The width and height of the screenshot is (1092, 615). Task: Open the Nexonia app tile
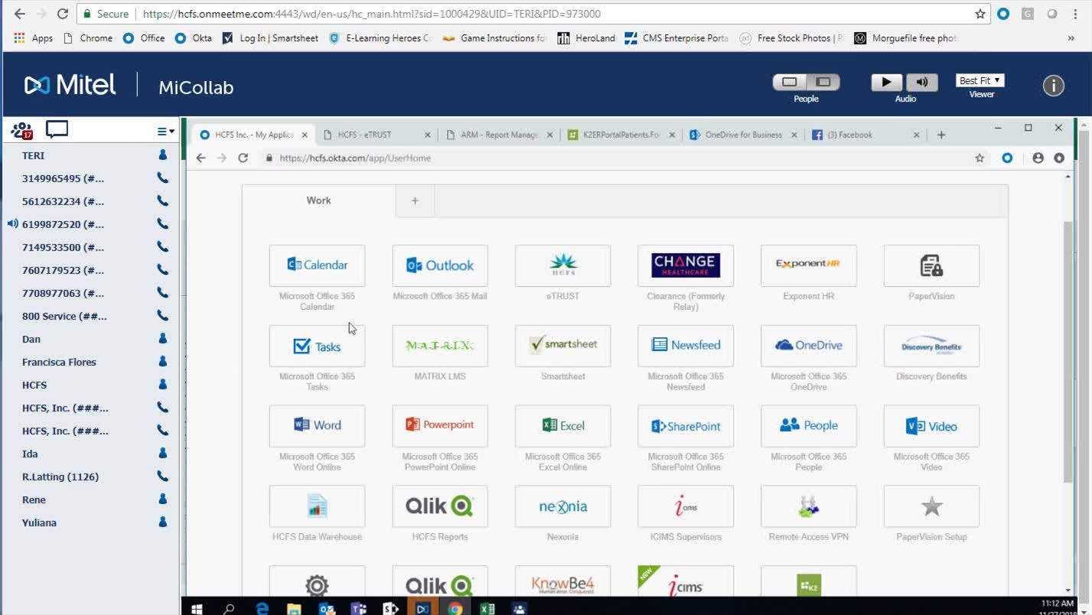point(562,506)
